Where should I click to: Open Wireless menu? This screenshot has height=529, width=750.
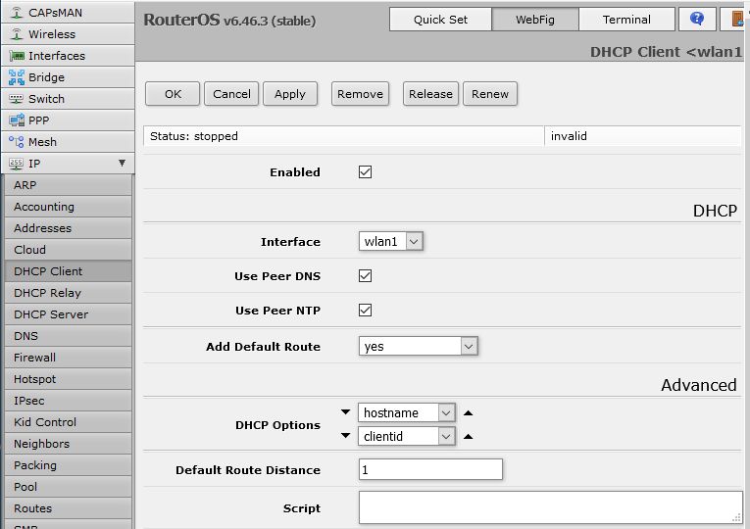click(68, 34)
